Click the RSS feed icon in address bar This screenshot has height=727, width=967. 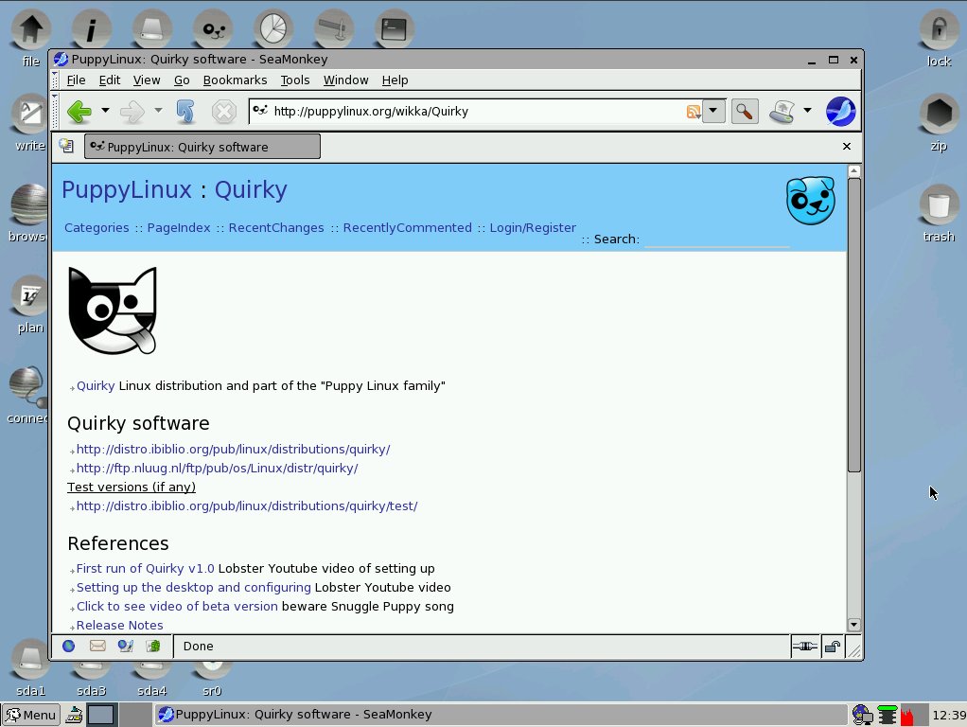click(x=694, y=112)
